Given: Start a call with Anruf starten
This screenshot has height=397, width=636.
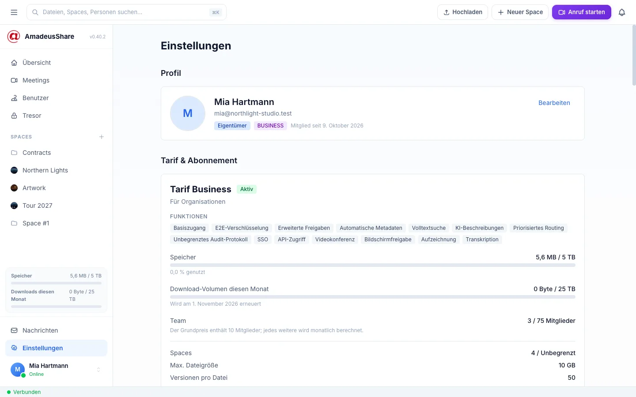Looking at the screenshot, I should click(582, 12).
